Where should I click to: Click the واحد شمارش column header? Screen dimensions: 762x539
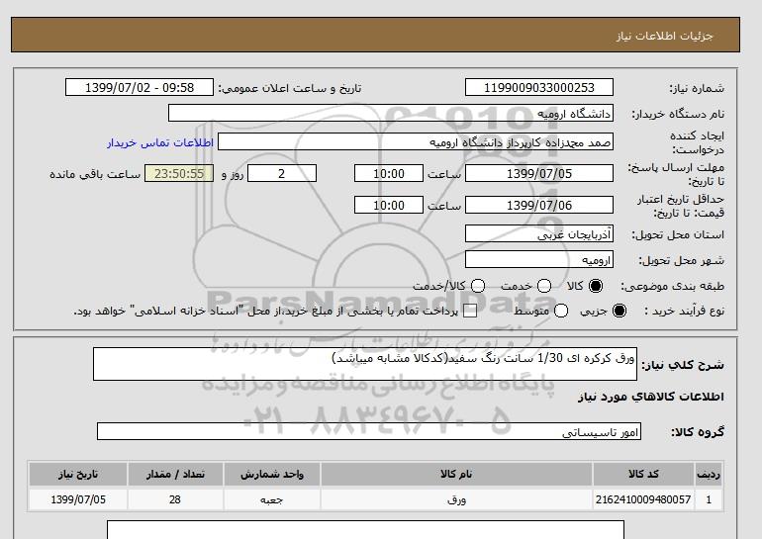(272, 474)
